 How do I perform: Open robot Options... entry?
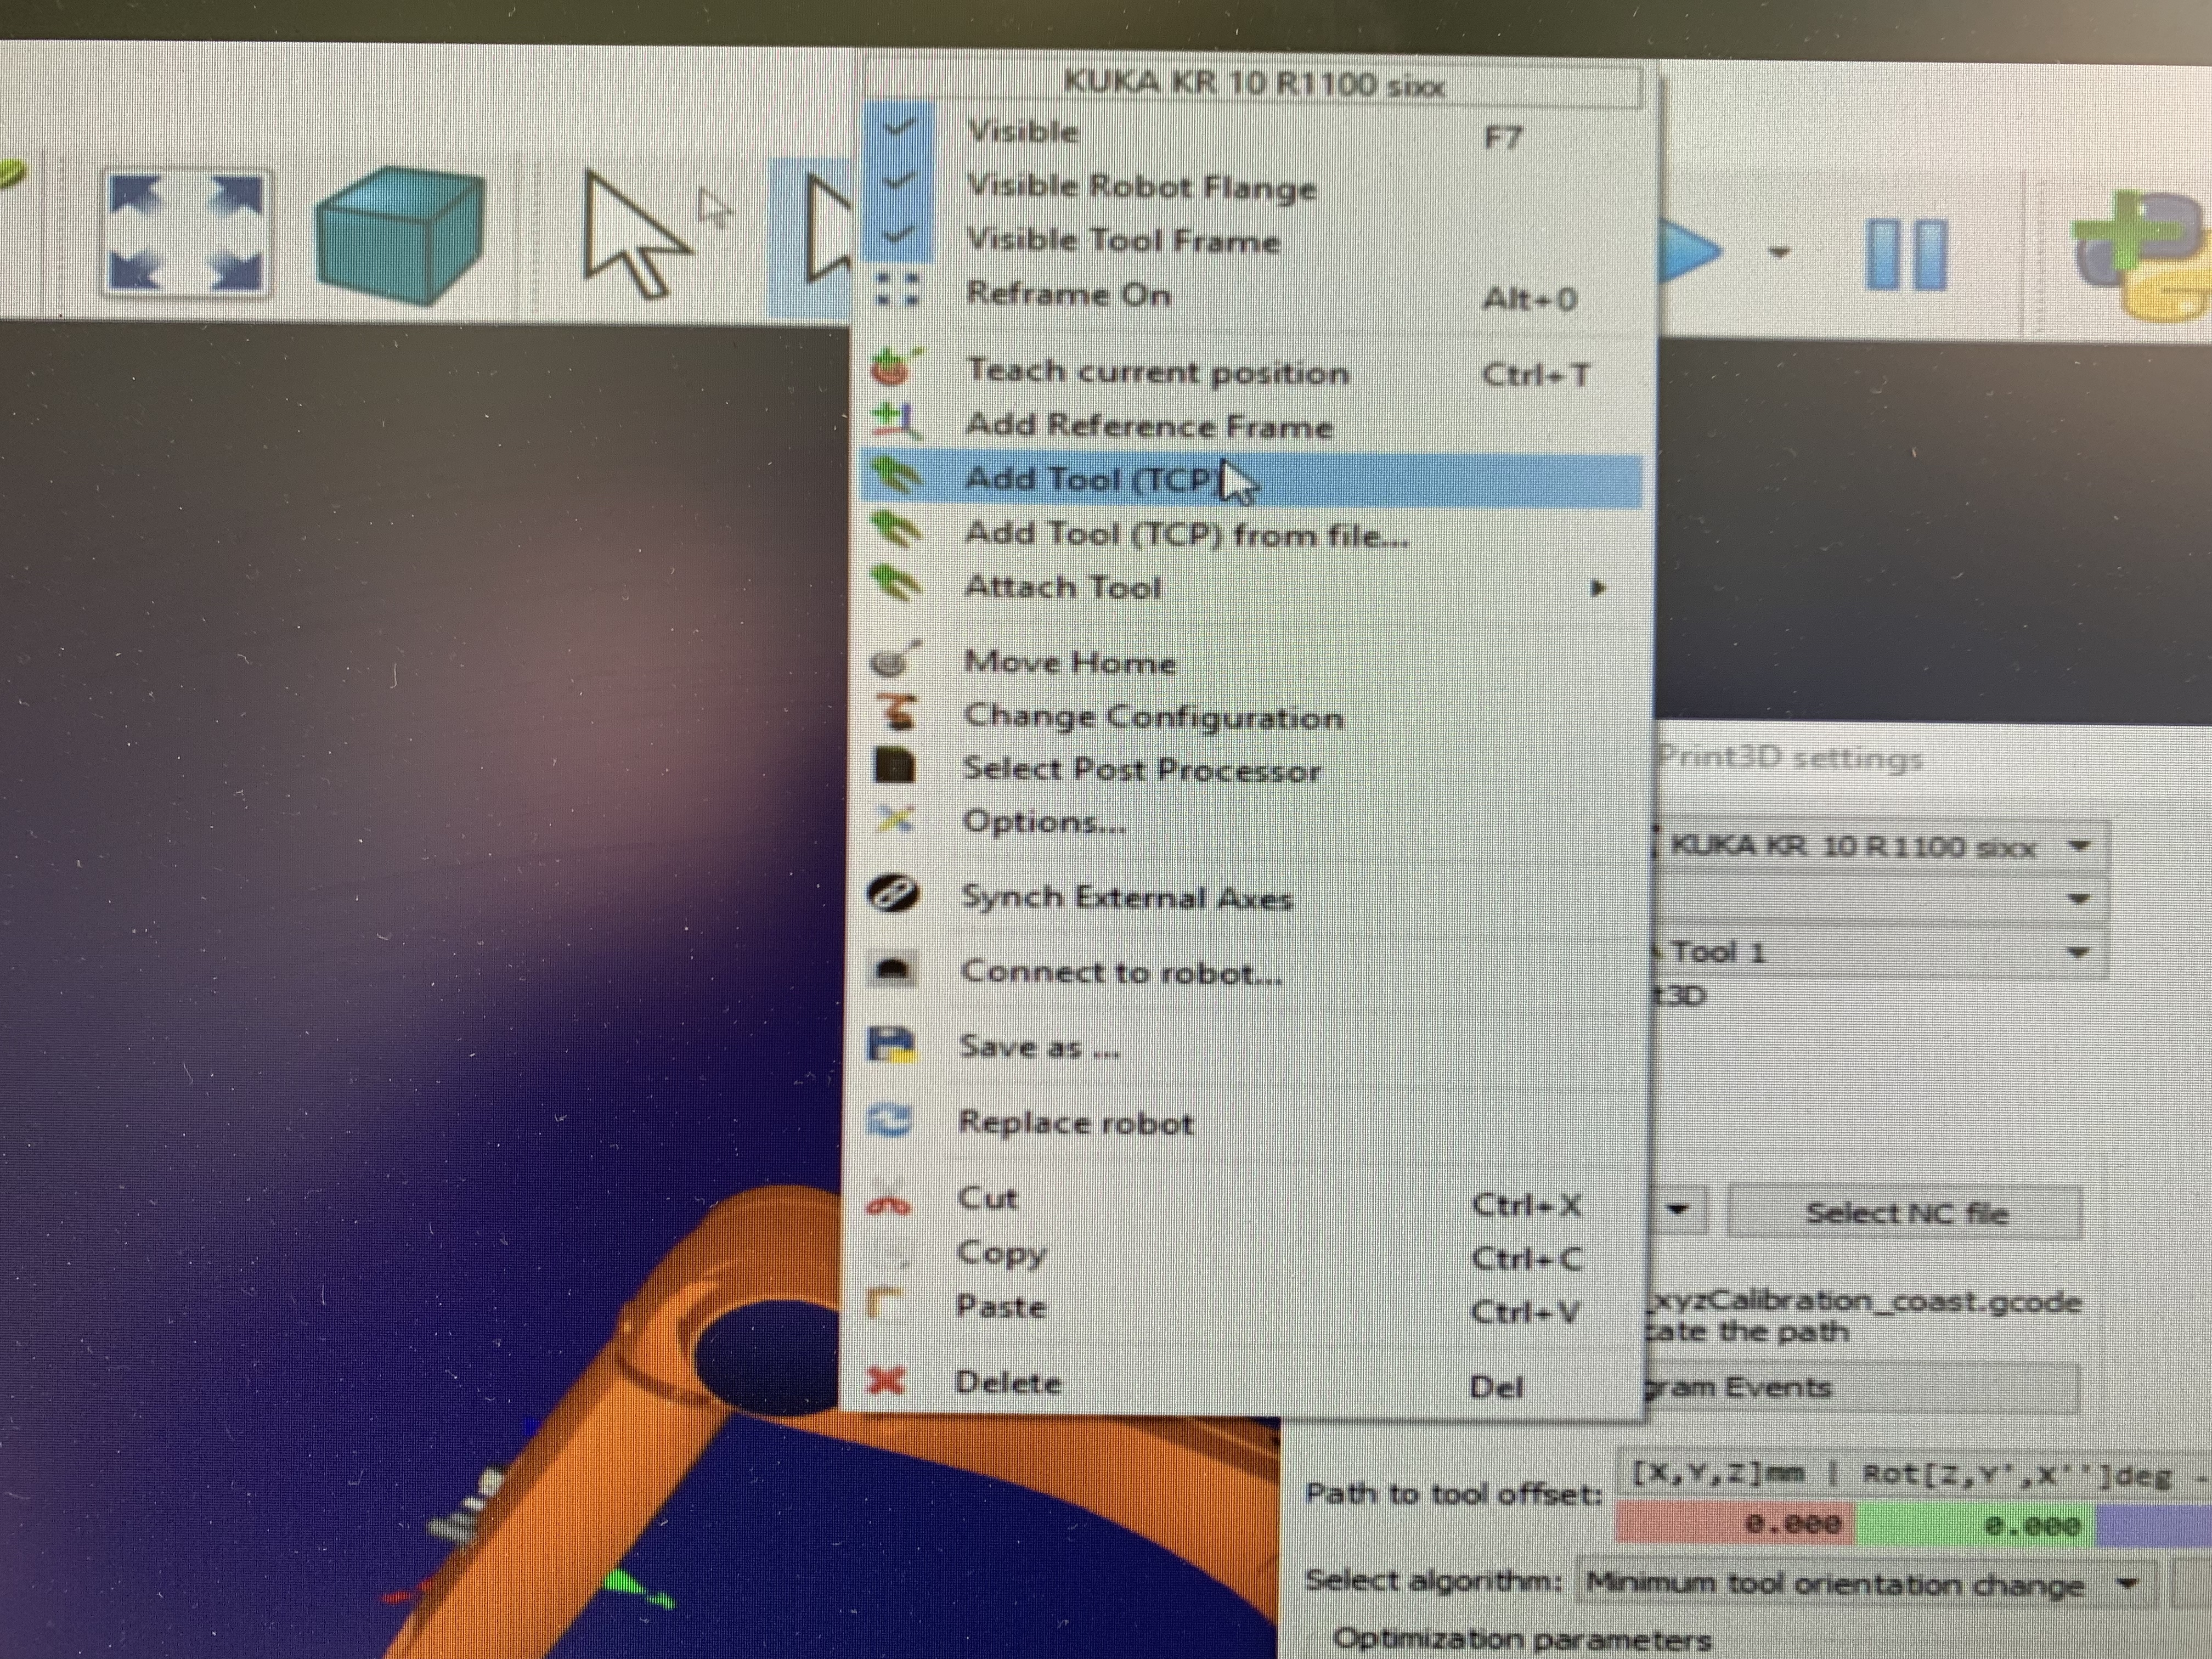click(x=1250, y=822)
